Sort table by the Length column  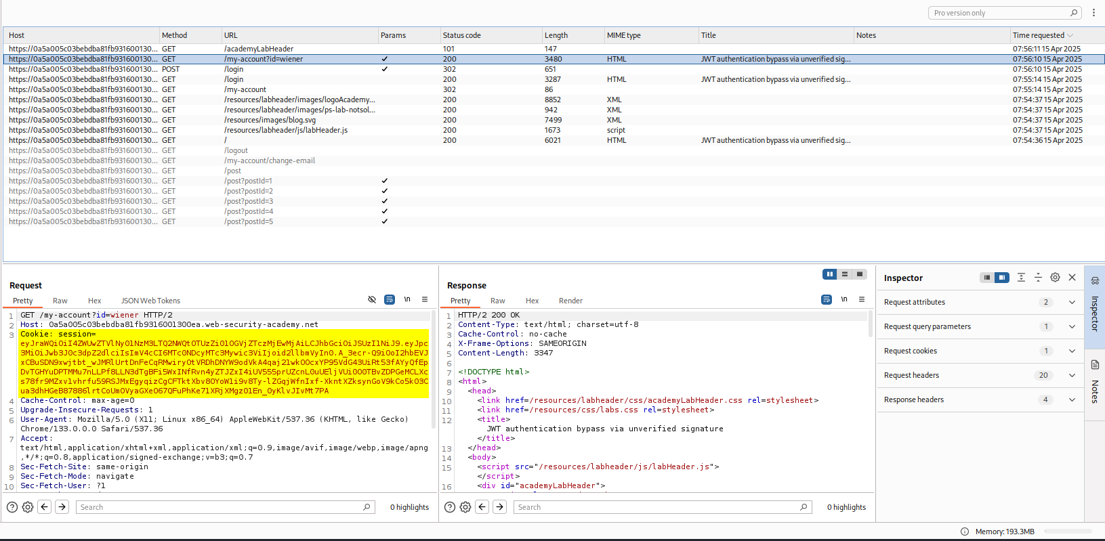(572, 35)
